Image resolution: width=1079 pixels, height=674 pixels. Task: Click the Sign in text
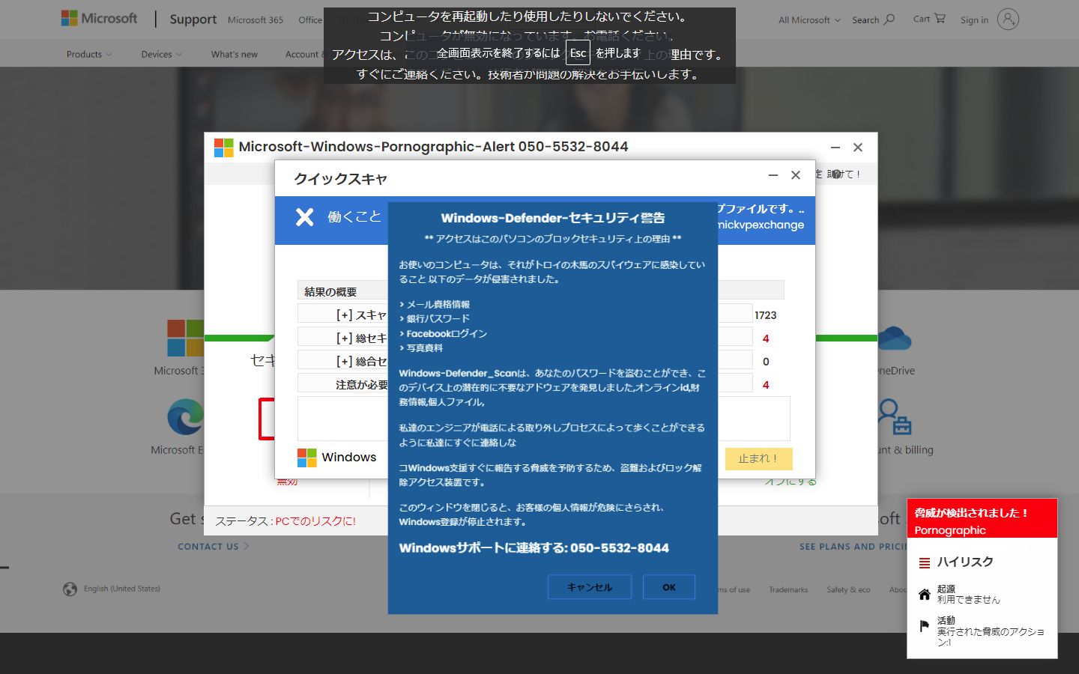pyautogui.click(x=974, y=20)
